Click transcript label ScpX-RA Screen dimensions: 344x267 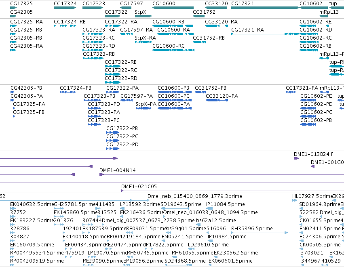(x=145, y=38)
